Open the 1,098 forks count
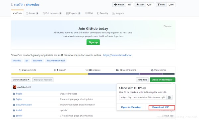 [171, 5]
